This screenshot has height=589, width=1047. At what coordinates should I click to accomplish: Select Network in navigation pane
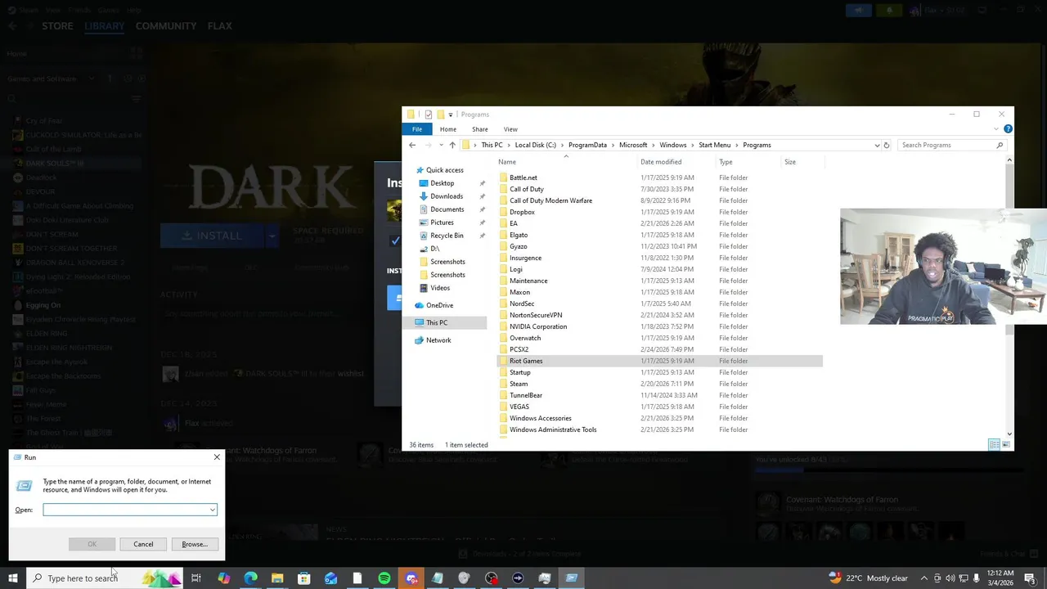pos(438,340)
